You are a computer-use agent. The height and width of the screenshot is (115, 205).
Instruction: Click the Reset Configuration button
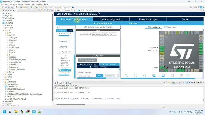tap(87, 60)
